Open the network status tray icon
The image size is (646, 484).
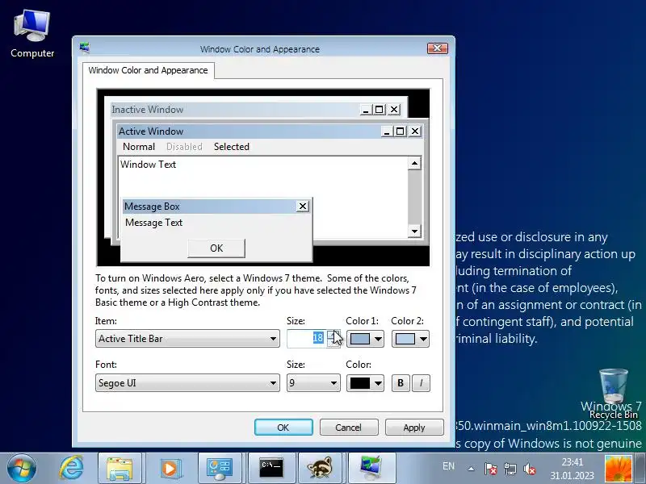point(510,469)
